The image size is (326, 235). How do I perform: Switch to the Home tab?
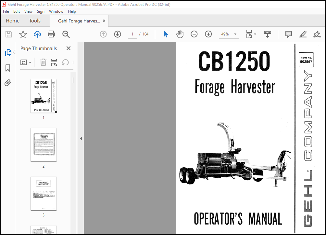click(13, 21)
